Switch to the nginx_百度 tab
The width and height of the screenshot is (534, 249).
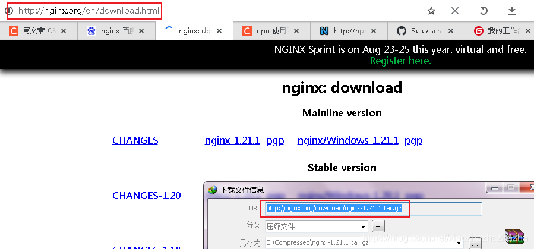coord(116,31)
